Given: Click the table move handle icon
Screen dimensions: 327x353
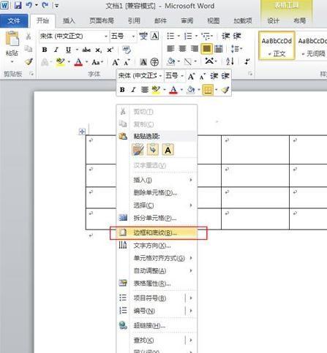Looking at the screenshot, I should [82, 132].
